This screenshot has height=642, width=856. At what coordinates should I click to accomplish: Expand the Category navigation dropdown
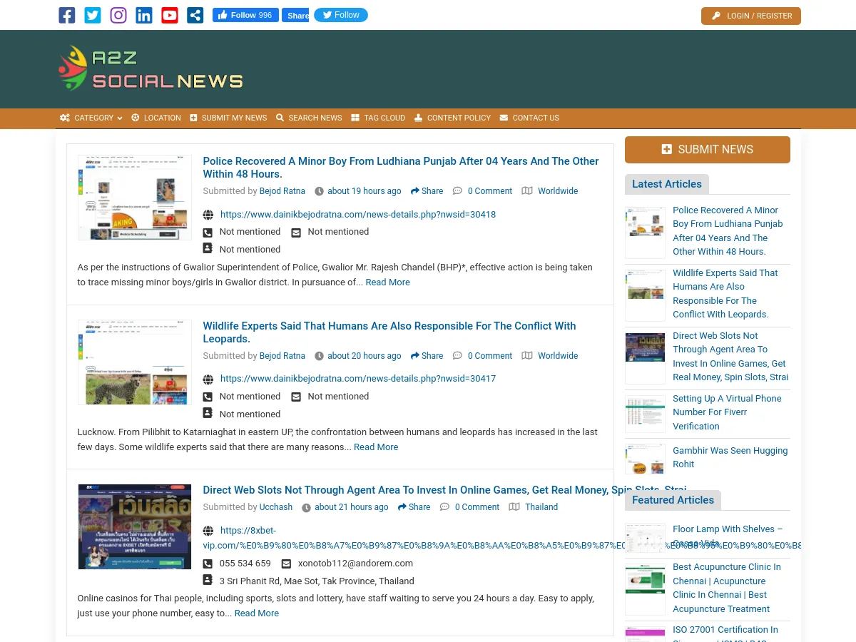[91, 118]
